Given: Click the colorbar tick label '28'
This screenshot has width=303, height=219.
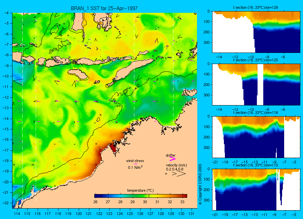Looking at the screenshot, I should [x=120, y=202].
